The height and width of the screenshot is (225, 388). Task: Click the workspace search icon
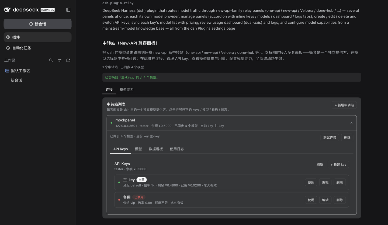[x=51, y=60]
